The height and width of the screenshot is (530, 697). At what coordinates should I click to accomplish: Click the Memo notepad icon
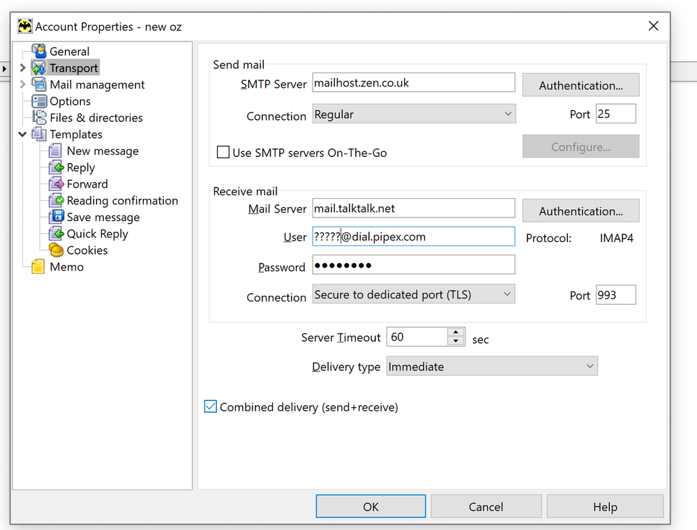39,267
